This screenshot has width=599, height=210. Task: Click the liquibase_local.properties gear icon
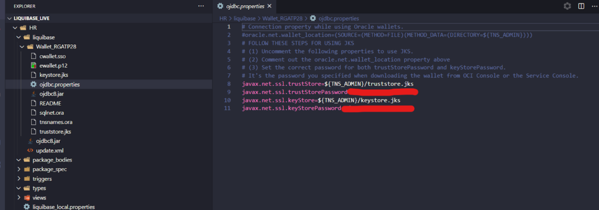pos(27,207)
